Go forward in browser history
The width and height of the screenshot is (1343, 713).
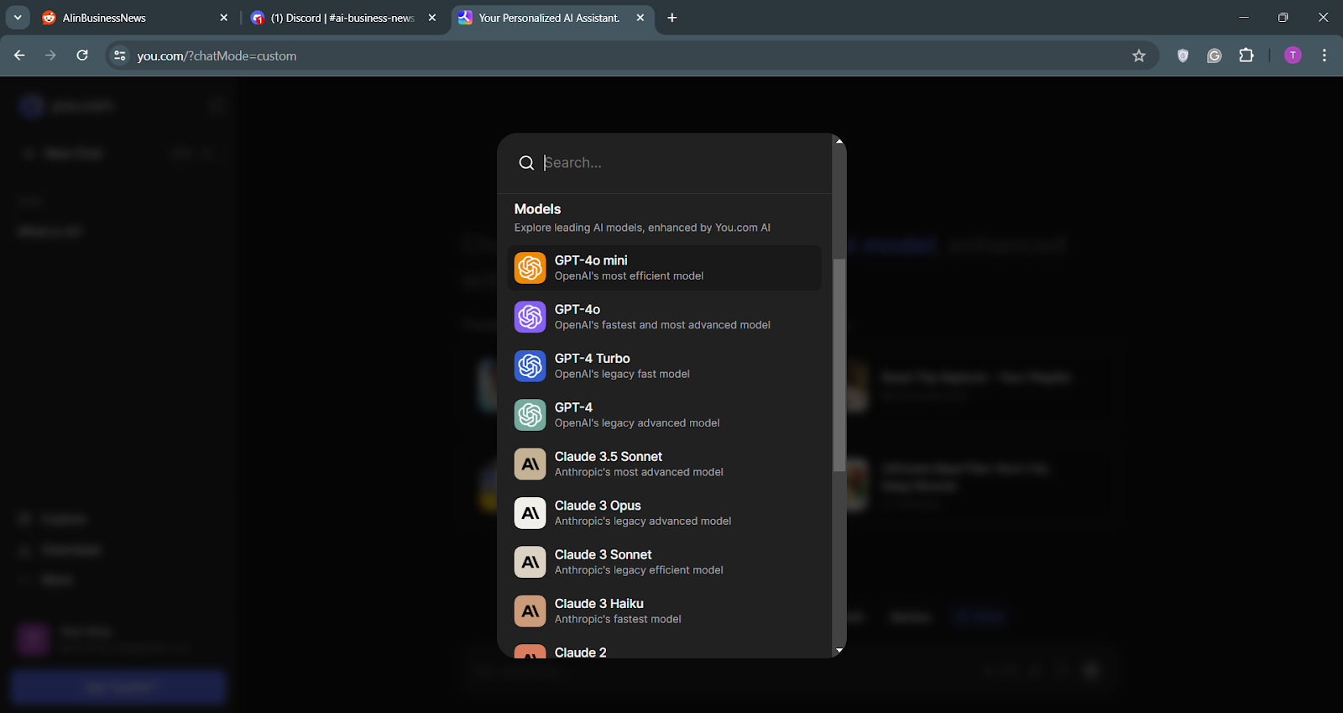(x=50, y=55)
